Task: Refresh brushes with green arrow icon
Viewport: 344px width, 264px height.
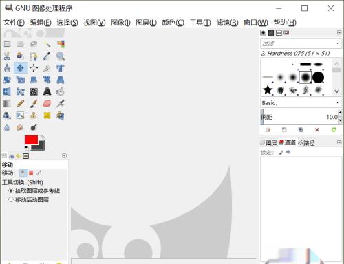Action: pos(334,130)
